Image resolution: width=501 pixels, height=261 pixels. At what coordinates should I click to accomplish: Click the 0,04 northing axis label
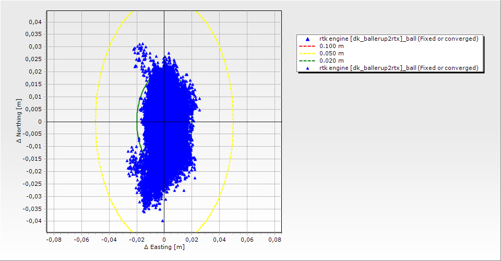point(35,22)
